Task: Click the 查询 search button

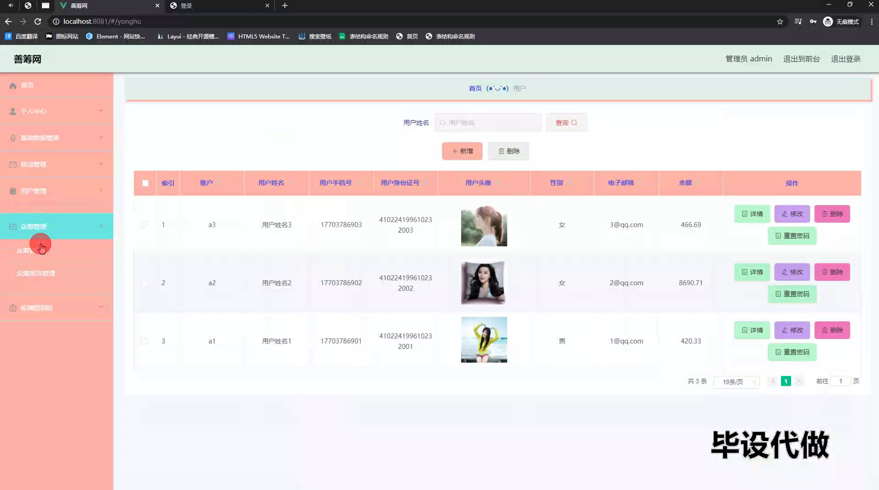Action: click(566, 122)
